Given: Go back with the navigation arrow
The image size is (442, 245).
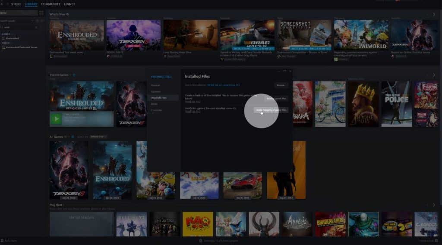Looking at the screenshot, I should tap(2, 4).
